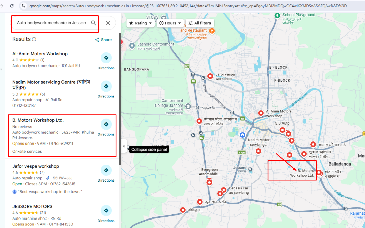Open the Rating filter dropdown
Image resolution: width=365 pixels, height=228 pixels.
[x=141, y=23]
